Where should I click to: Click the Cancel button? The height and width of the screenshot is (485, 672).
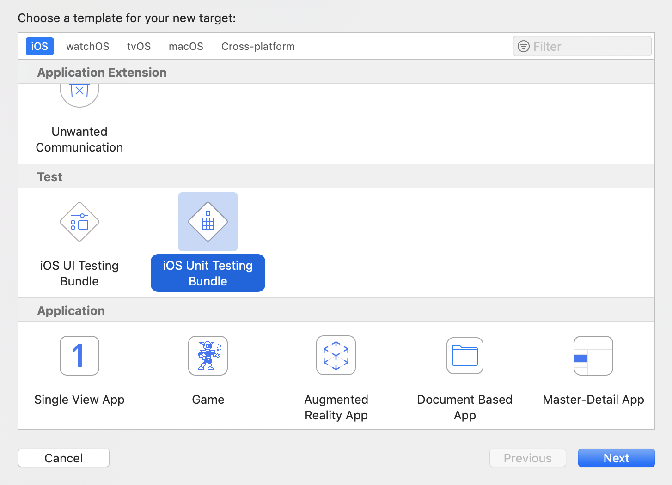click(64, 458)
